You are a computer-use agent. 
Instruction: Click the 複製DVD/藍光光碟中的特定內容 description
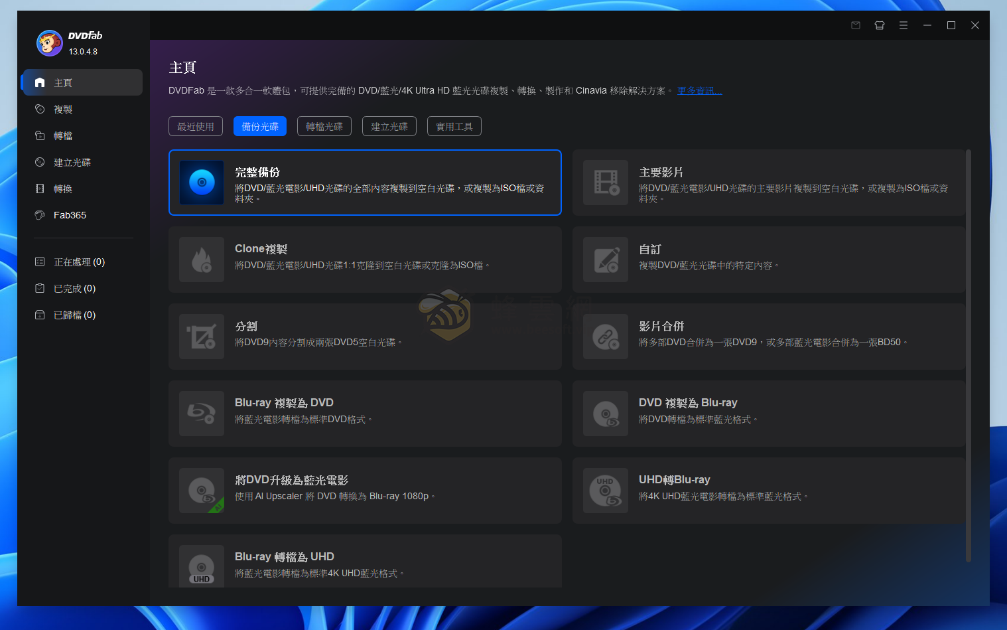pyautogui.click(x=709, y=266)
